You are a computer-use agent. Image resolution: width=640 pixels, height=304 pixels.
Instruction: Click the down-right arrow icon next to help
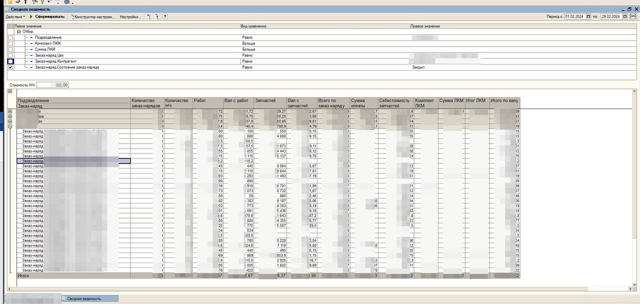click(156, 16)
